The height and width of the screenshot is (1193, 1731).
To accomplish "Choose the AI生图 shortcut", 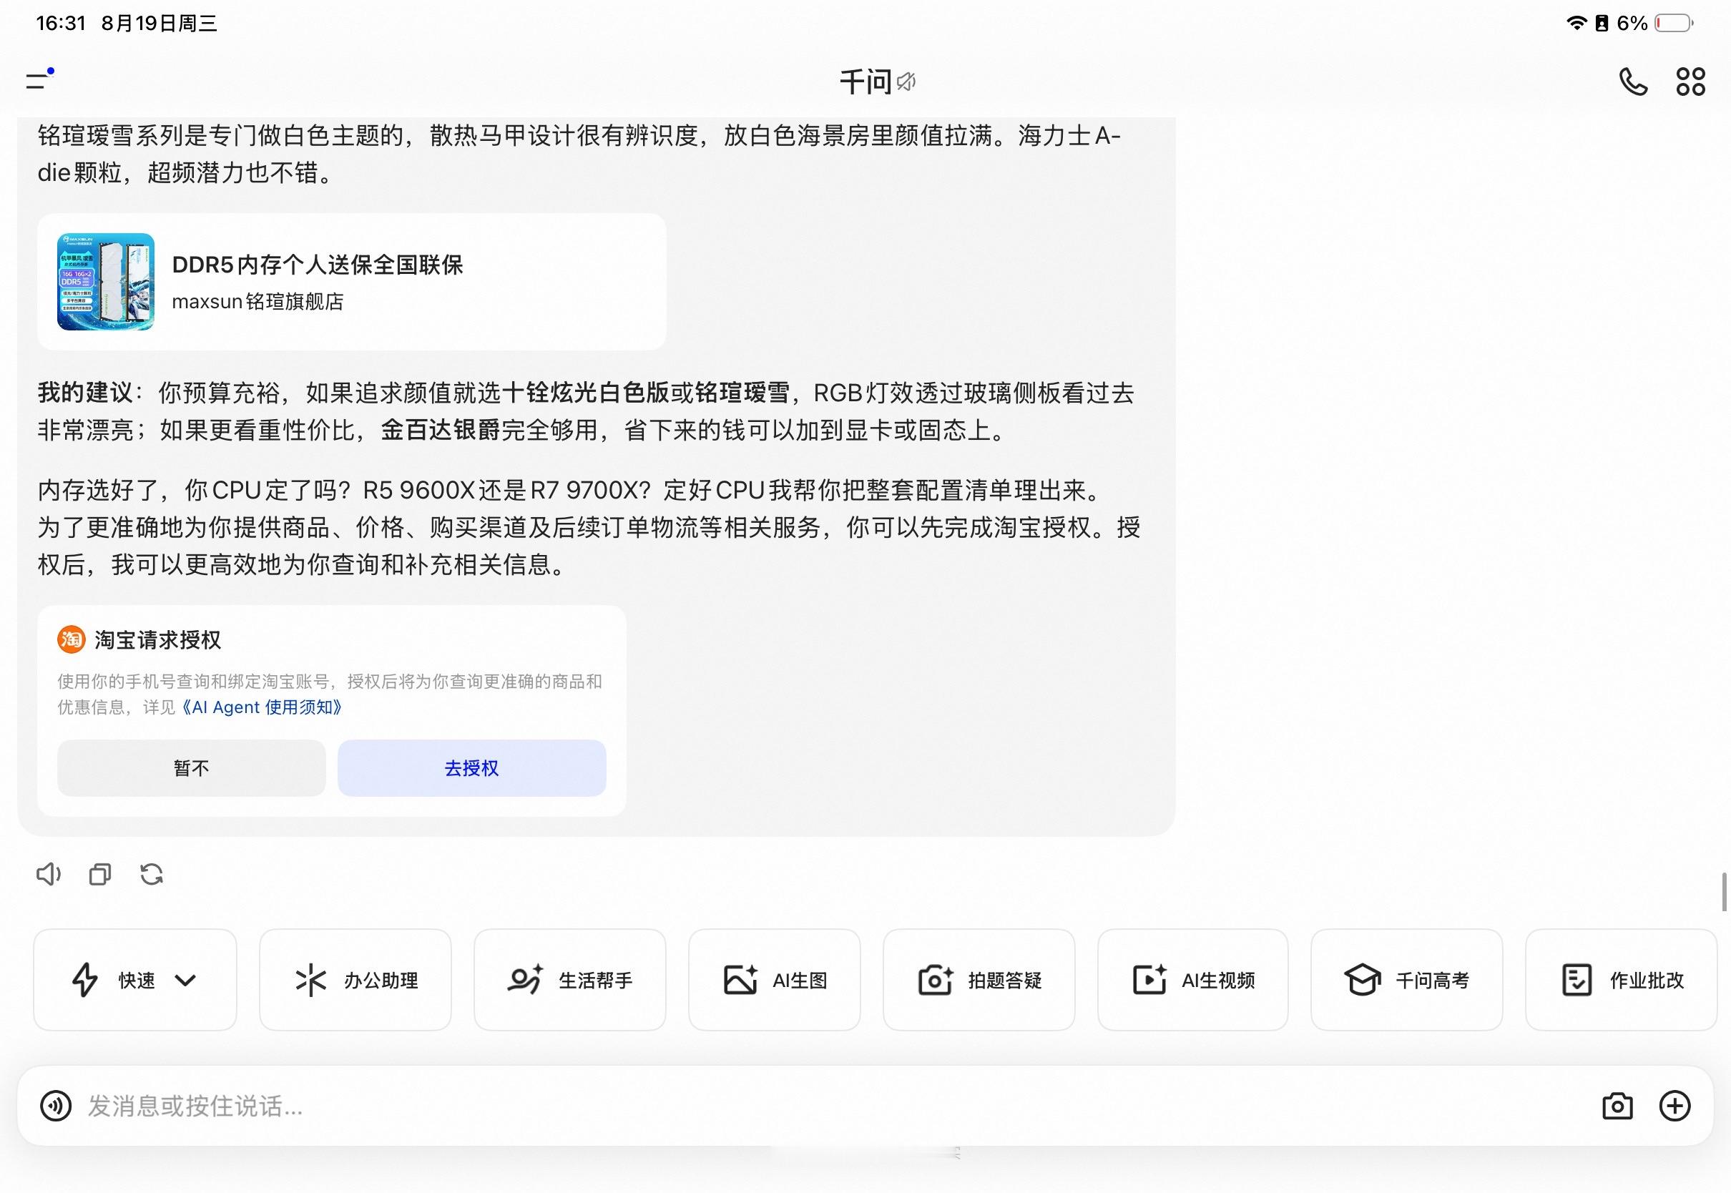I will point(775,980).
